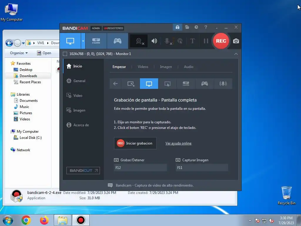This screenshot has width=301, height=226.
Task: Select Downloads under Favorites
Action: point(28,76)
